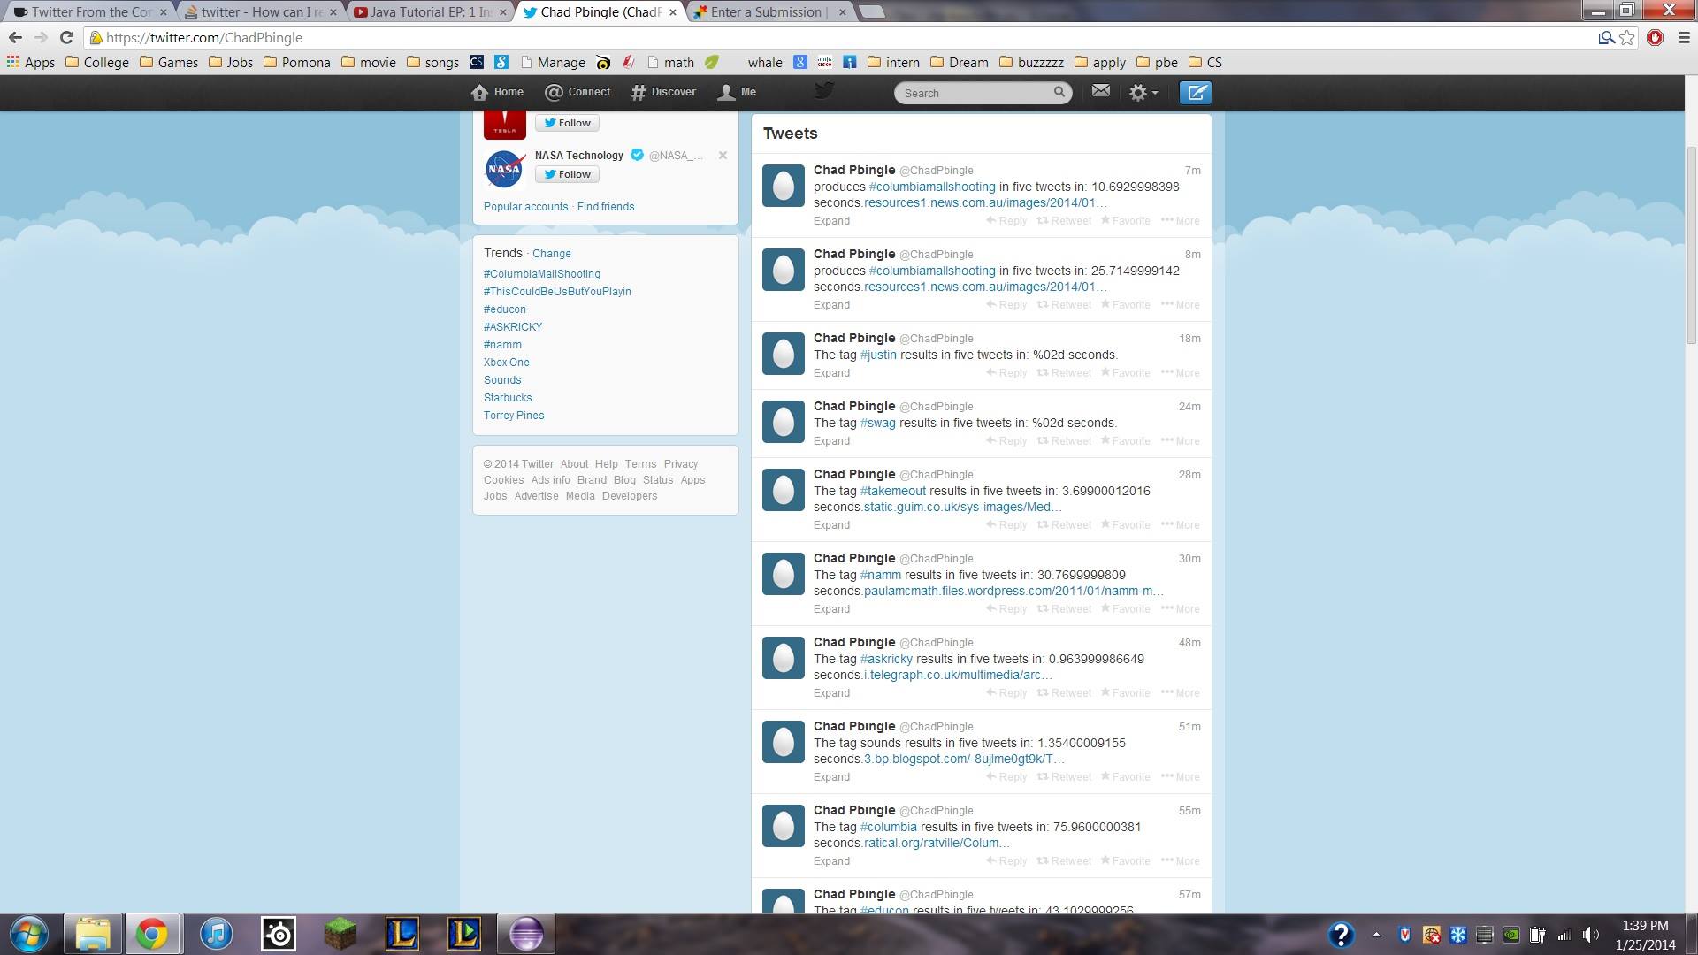Go to the Discover menu item
This screenshot has height=955, width=1698.
point(663,92)
